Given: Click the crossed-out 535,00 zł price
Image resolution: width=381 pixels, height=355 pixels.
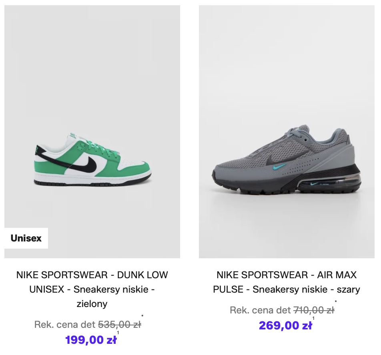Looking at the screenshot, I should point(119,325).
